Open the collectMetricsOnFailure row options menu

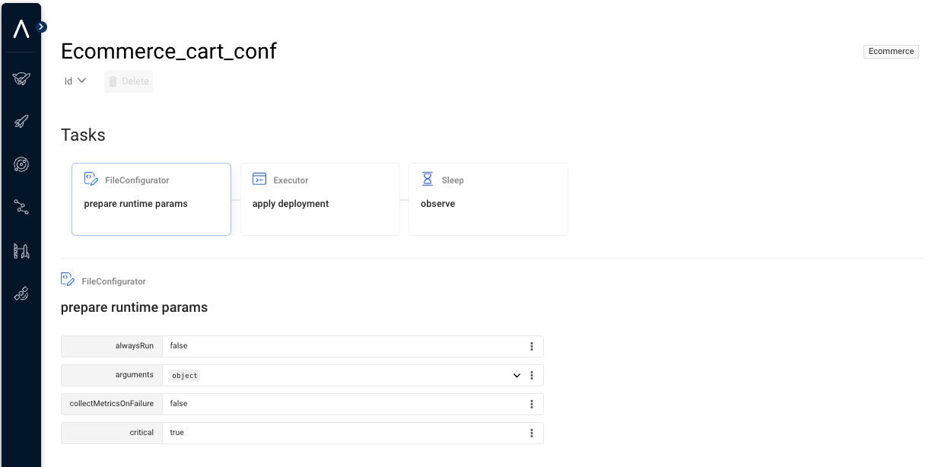pos(532,405)
